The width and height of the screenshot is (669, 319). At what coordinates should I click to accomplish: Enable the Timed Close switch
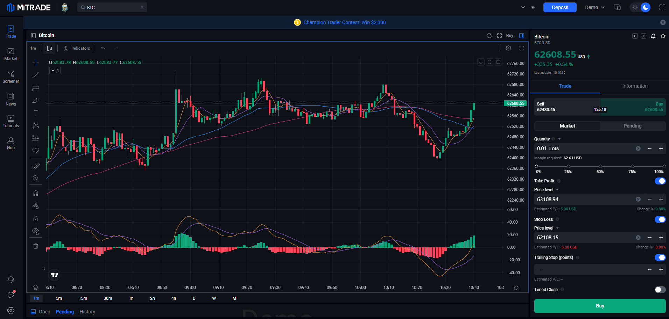point(660,290)
